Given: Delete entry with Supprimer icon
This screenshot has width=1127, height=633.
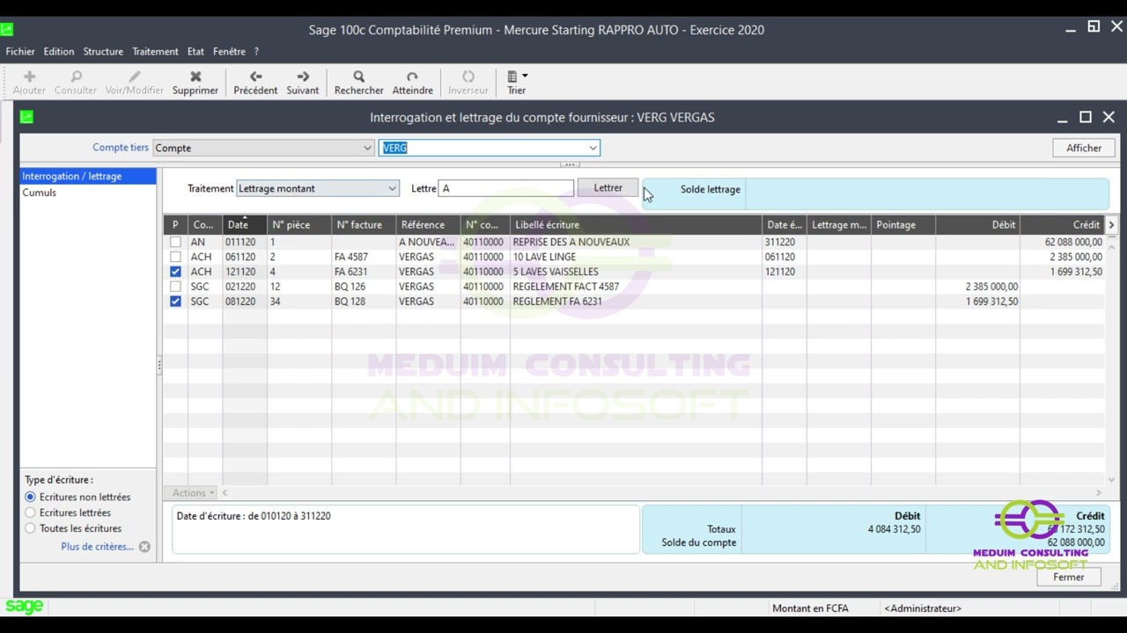Looking at the screenshot, I should pyautogui.click(x=195, y=77).
